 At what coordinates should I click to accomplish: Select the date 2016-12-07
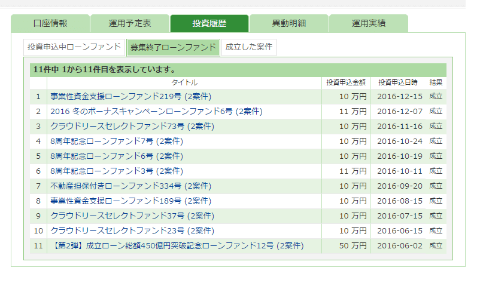(400, 111)
